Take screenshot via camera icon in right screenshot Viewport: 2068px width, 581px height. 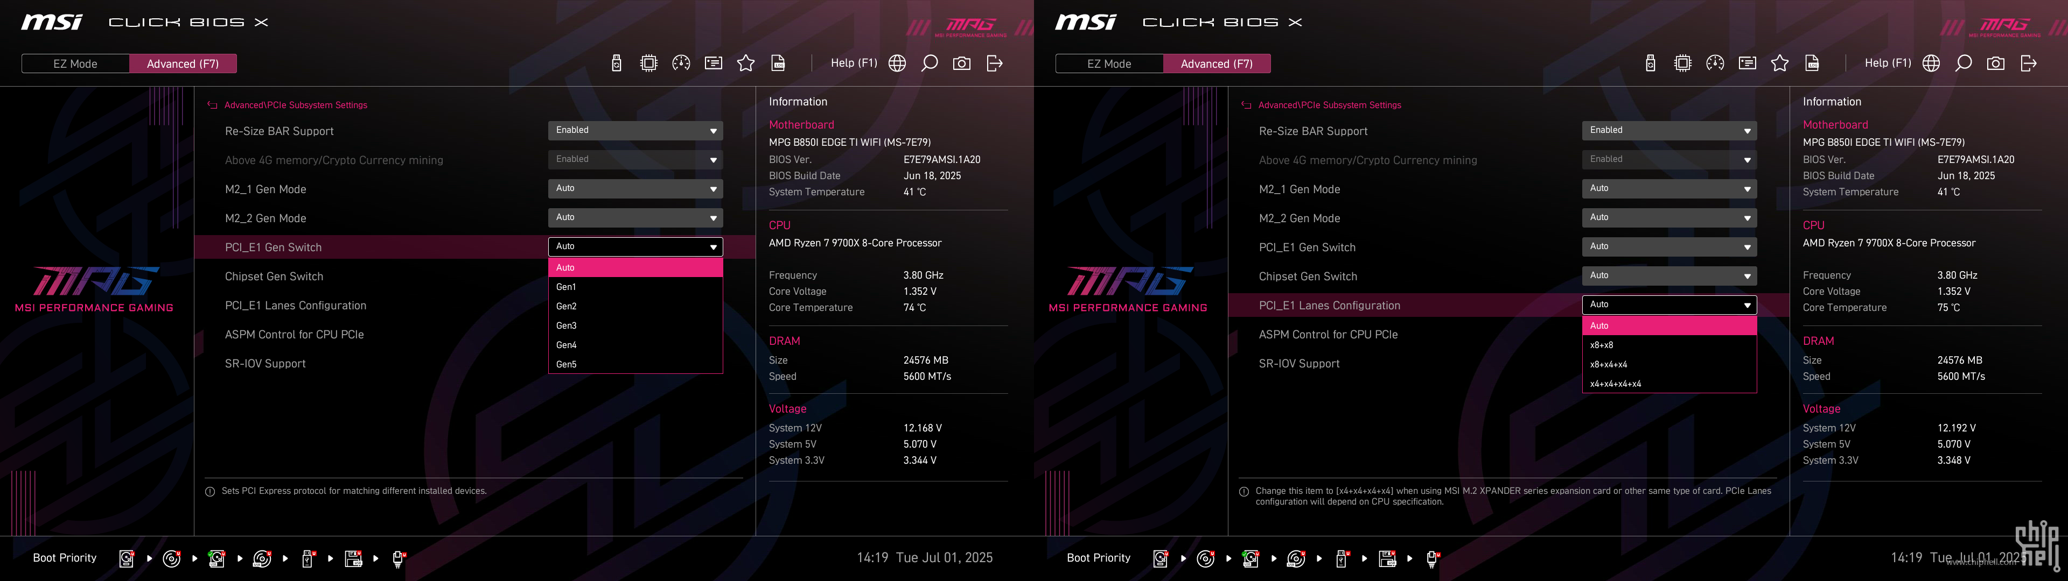(x=1996, y=63)
